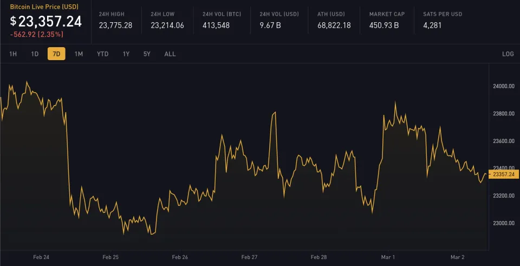Select the 1D time range

pos(35,54)
